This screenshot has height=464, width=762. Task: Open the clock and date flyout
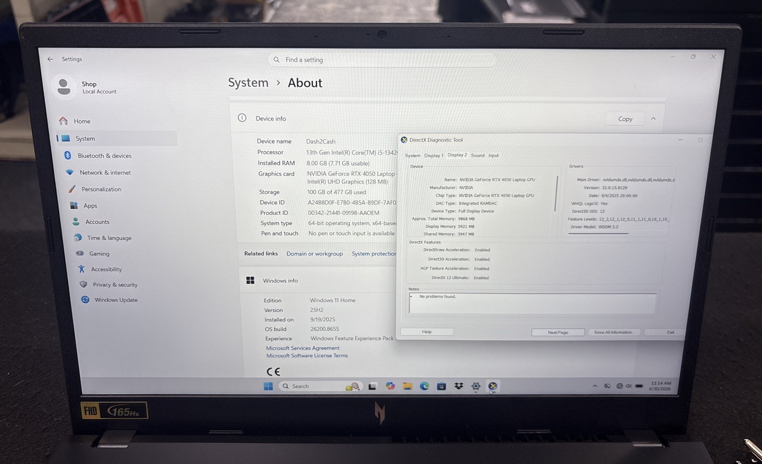click(660, 386)
